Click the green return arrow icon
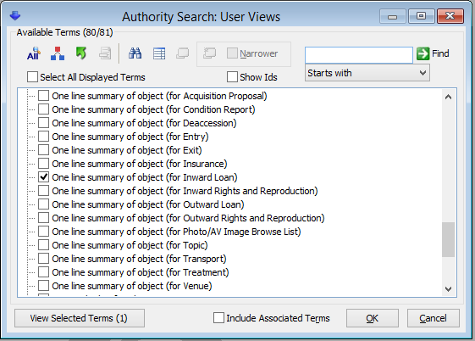 [x=81, y=53]
